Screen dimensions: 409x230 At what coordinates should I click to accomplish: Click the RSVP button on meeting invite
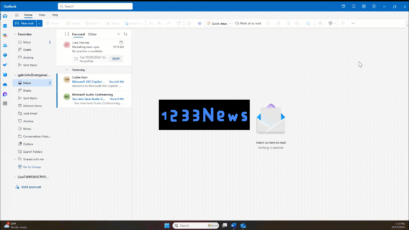[x=116, y=59]
